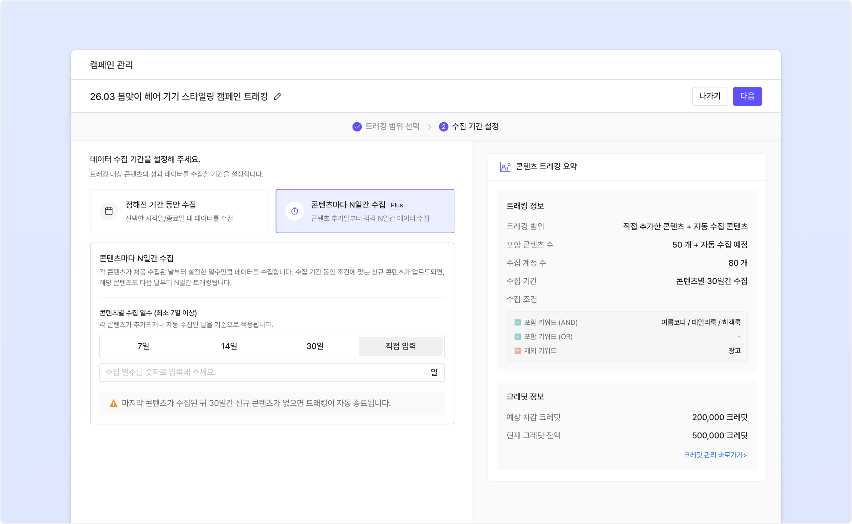This screenshot has height=524, width=852.
Task: Click the 500,000 크레딧 balance value
Action: pos(720,435)
